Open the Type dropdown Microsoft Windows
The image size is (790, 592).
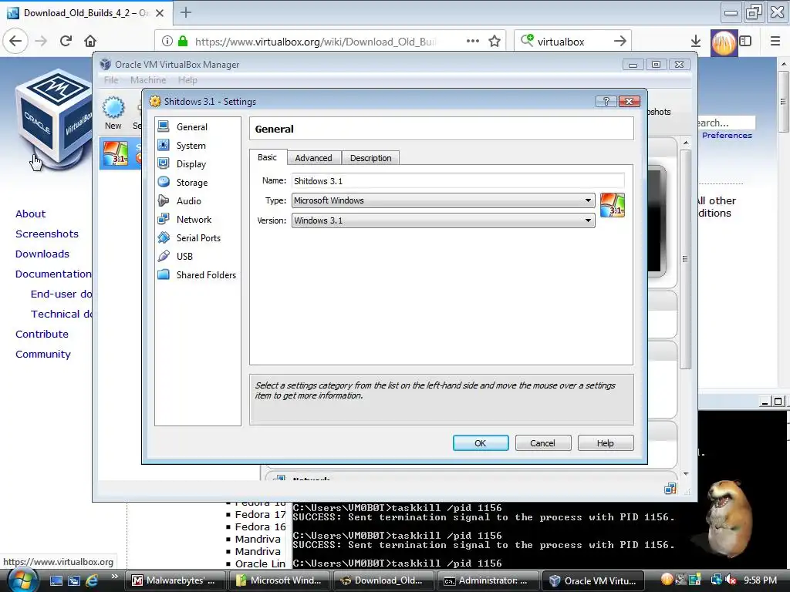pyautogui.click(x=444, y=200)
